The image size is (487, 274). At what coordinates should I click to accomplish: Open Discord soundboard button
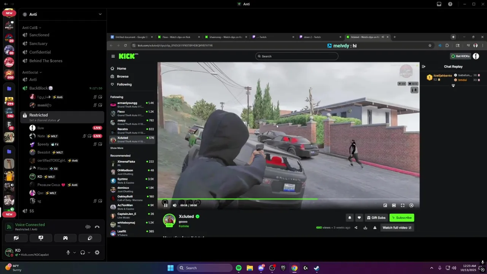coord(90,238)
